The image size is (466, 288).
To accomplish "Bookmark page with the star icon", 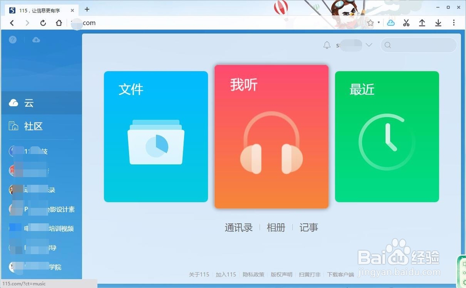I will click(370, 23).
